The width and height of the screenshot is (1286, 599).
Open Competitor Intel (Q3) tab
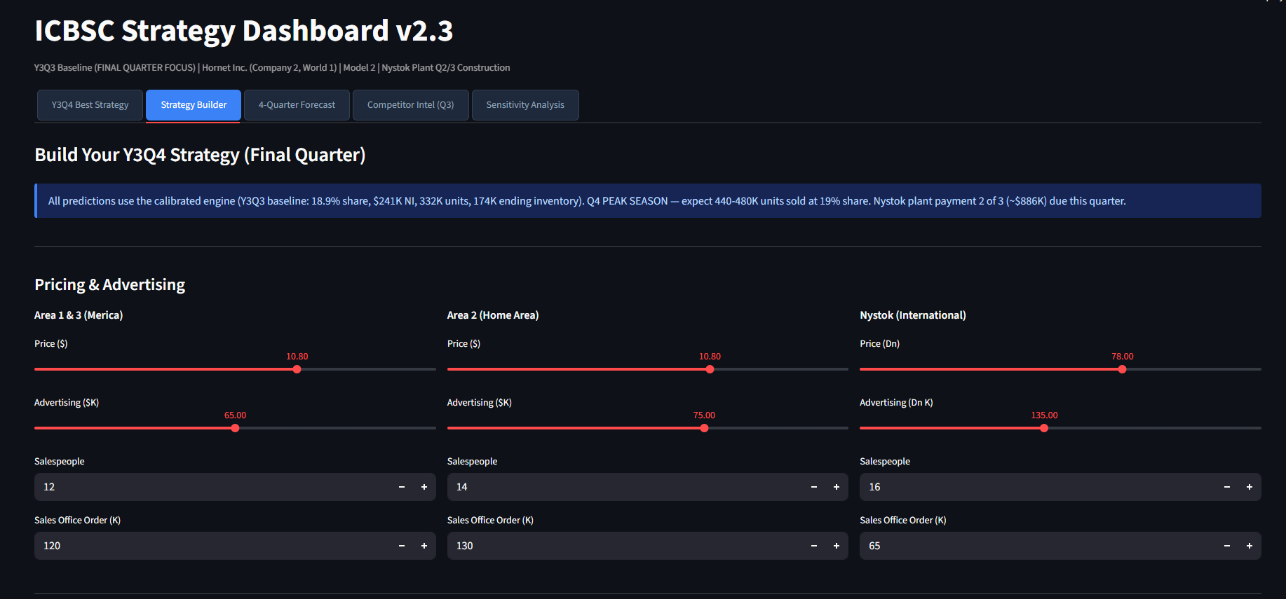410,105
